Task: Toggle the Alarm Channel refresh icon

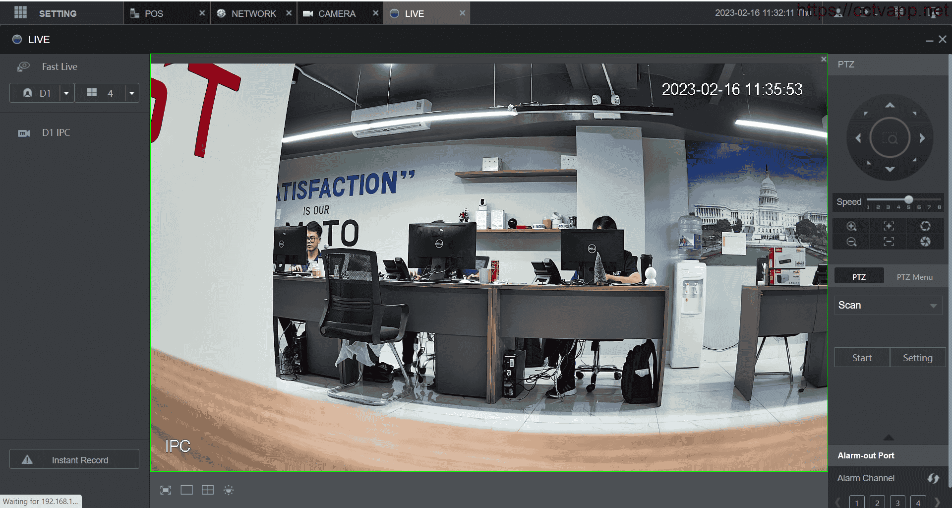Action: tap(933, 478)
